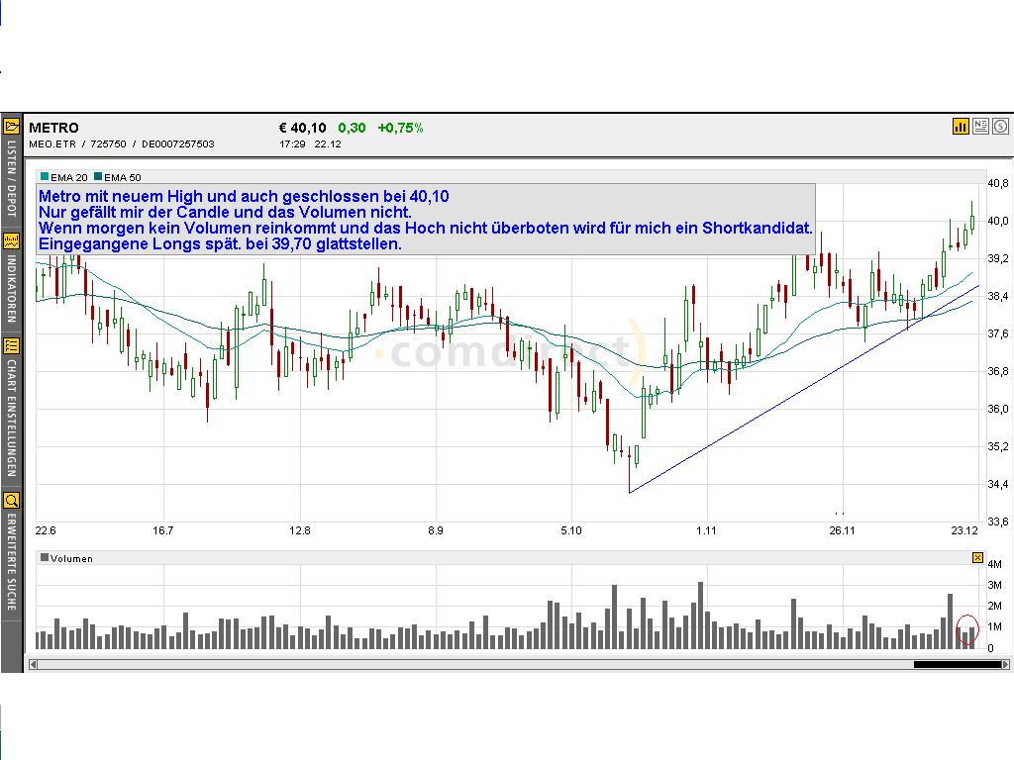Click the EMA 50 legend label
This screenshot has height=760, width=1014.
[x=123, y=177]
